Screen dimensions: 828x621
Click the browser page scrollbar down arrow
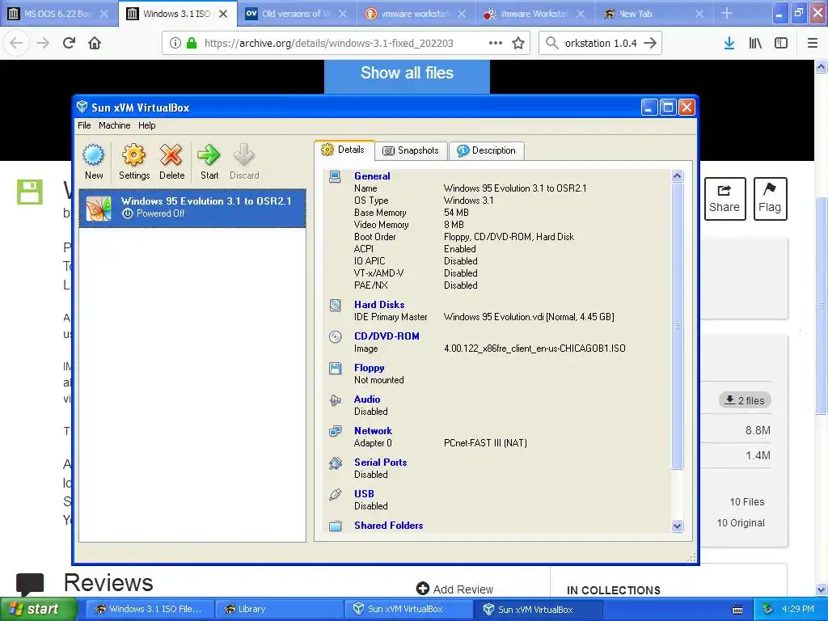click(822, 589)
